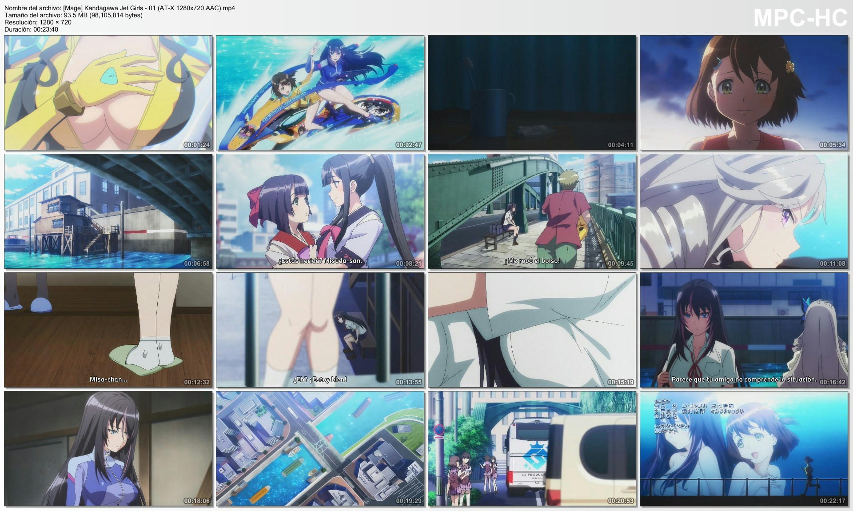Select thumbnail subtitled 'Misa-chan...'

point(108,330)
